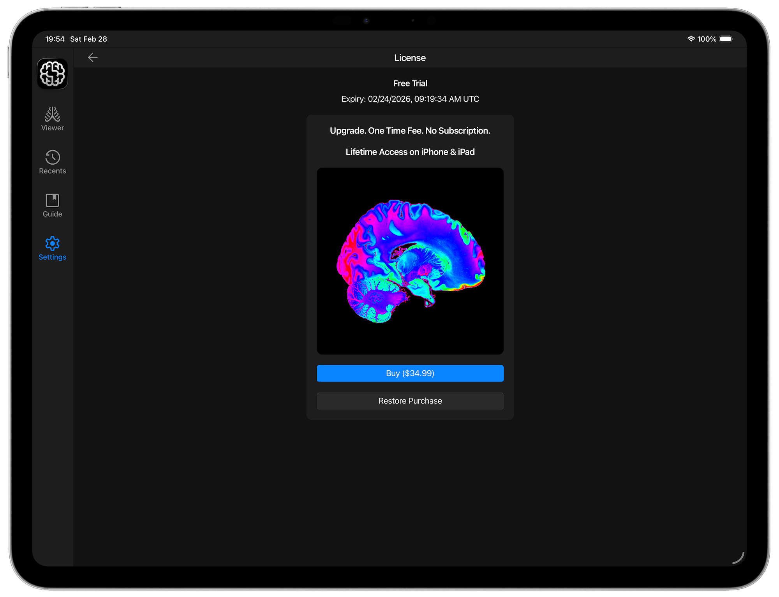Tap the colorful brain preview image

pyautogui.click(x=410, y=261)
